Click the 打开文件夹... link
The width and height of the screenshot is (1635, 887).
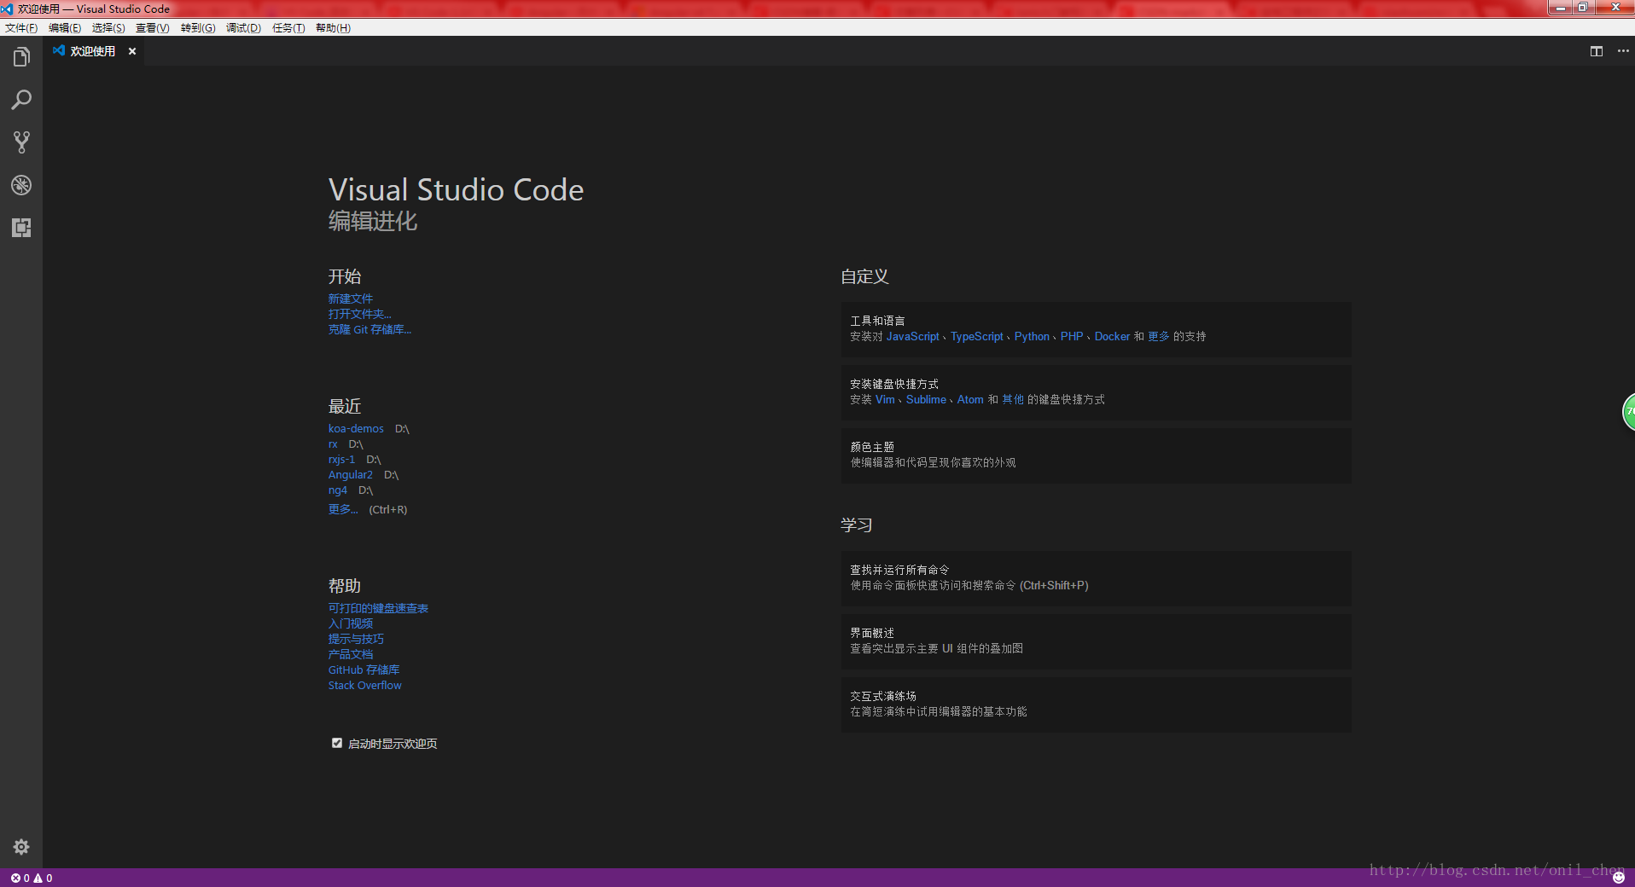click(359, 314)
